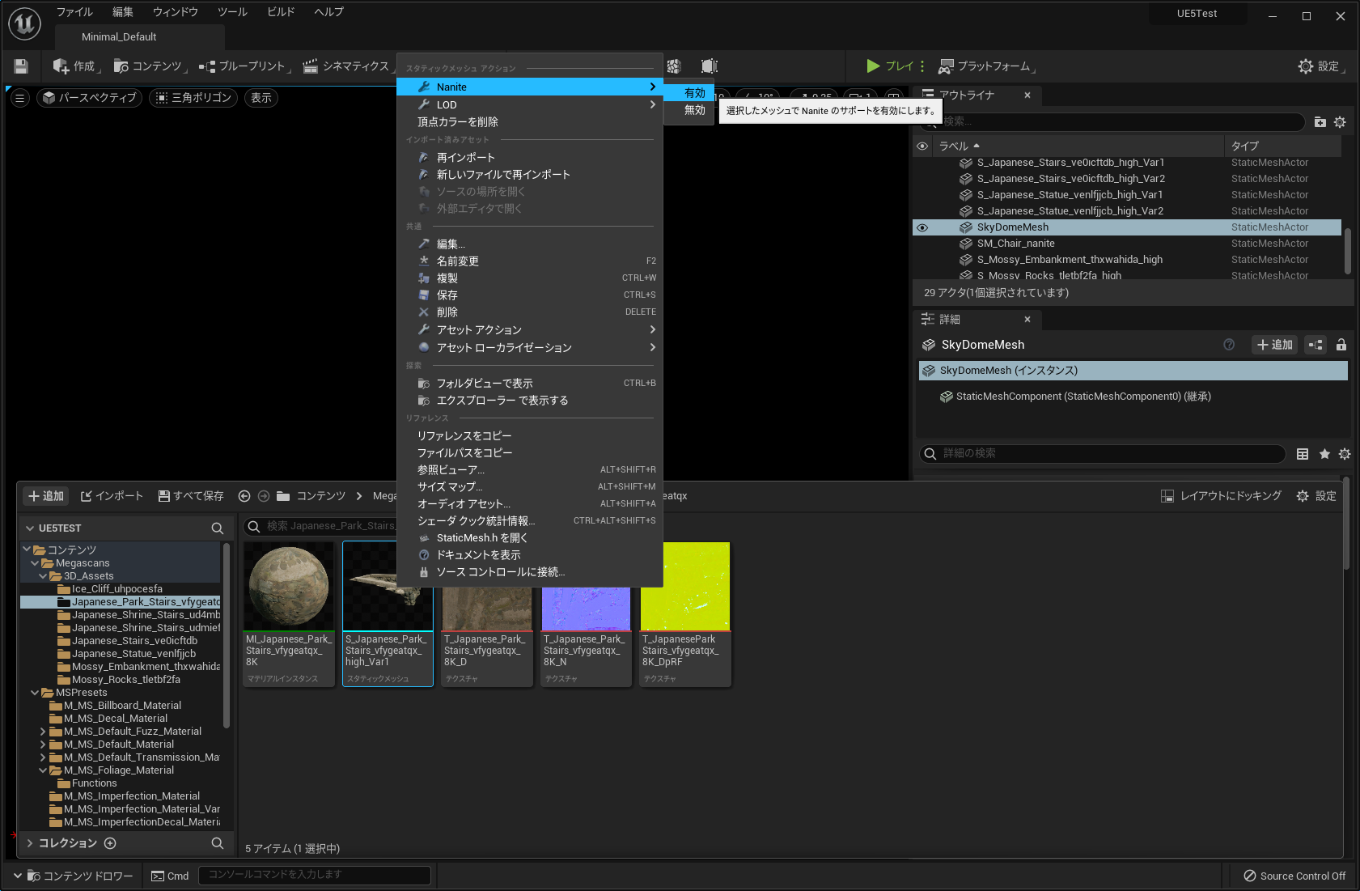Screen dimensions: 1360x891
Task: Expand the LOD submenu entry
Action: [x=530, y=104]
